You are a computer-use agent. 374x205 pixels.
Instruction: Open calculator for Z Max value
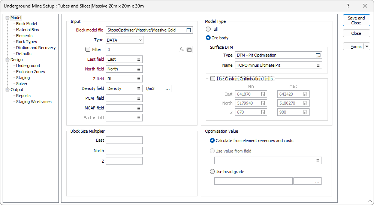305,112
